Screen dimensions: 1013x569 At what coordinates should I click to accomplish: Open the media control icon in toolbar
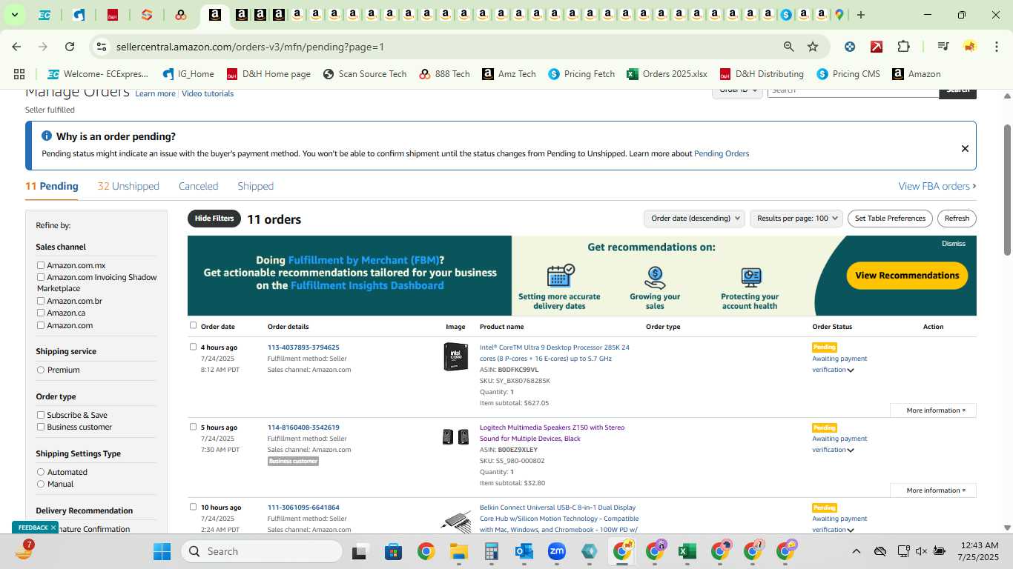(943, 47)
